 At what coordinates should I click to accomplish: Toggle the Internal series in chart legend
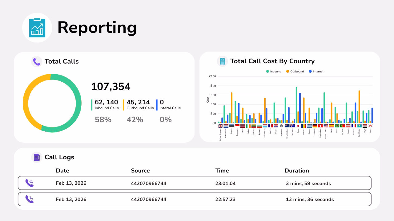point(316,72)
